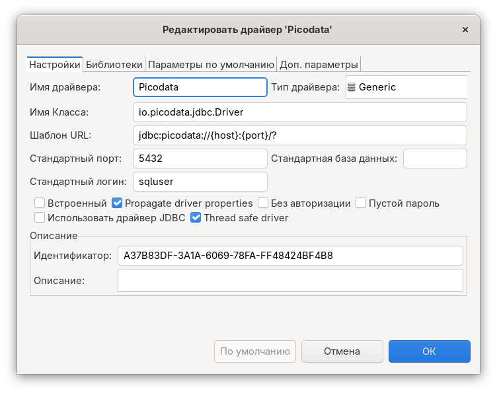The image size is (497, 393).
Task: Click the Имя Класса field io.picodata.jdbc.Driver
Action: (300, 112)
